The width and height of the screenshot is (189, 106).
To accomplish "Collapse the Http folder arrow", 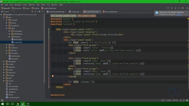I will tap(7, 28).
